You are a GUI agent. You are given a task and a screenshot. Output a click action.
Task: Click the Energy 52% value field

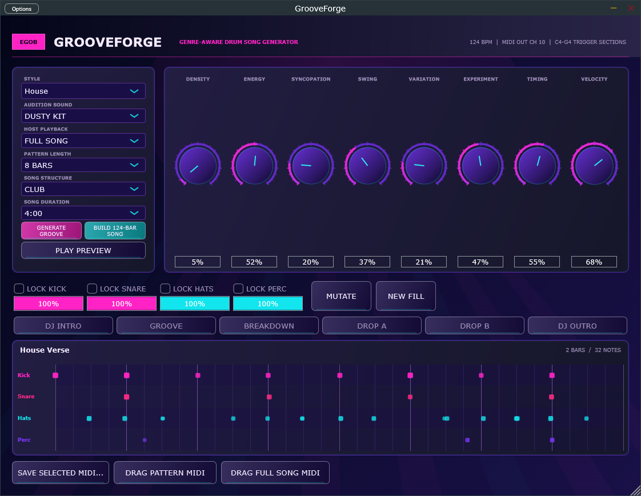[254, 262]
